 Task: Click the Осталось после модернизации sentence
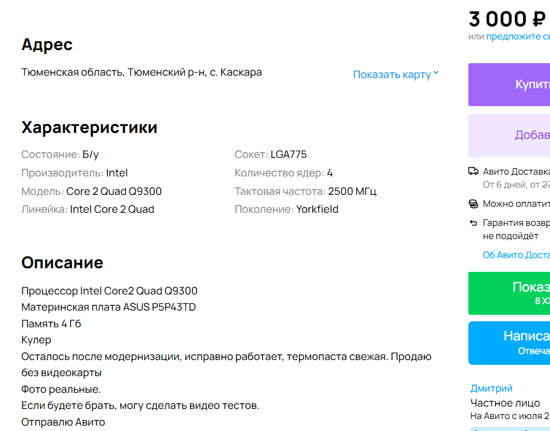226,365
